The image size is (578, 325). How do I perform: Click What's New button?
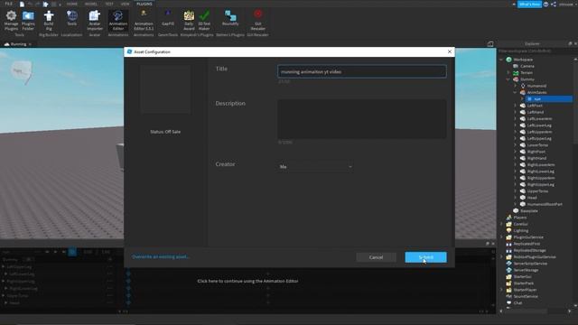pos(529,4)
